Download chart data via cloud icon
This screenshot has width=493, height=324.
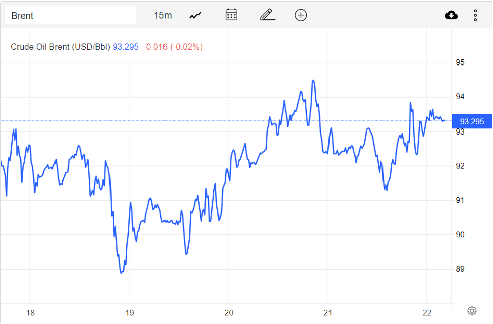pyautogui.click(x=451, y=15)
